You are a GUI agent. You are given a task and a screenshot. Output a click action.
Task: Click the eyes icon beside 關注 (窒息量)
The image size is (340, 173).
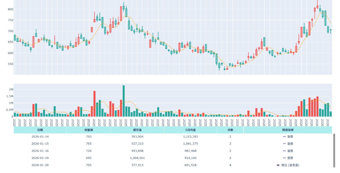(278, 165)
